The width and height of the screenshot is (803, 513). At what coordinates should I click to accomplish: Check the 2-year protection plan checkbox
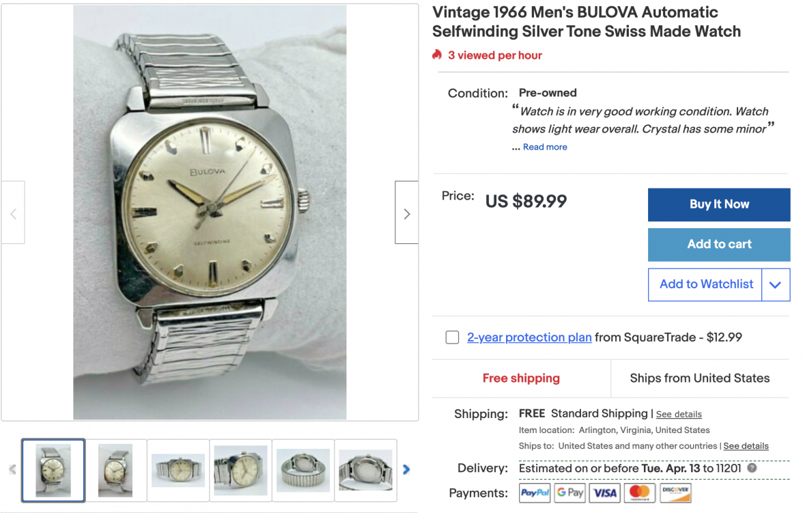click(452, 337)
